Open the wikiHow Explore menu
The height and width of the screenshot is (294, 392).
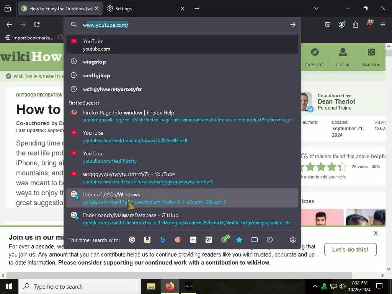315,58
